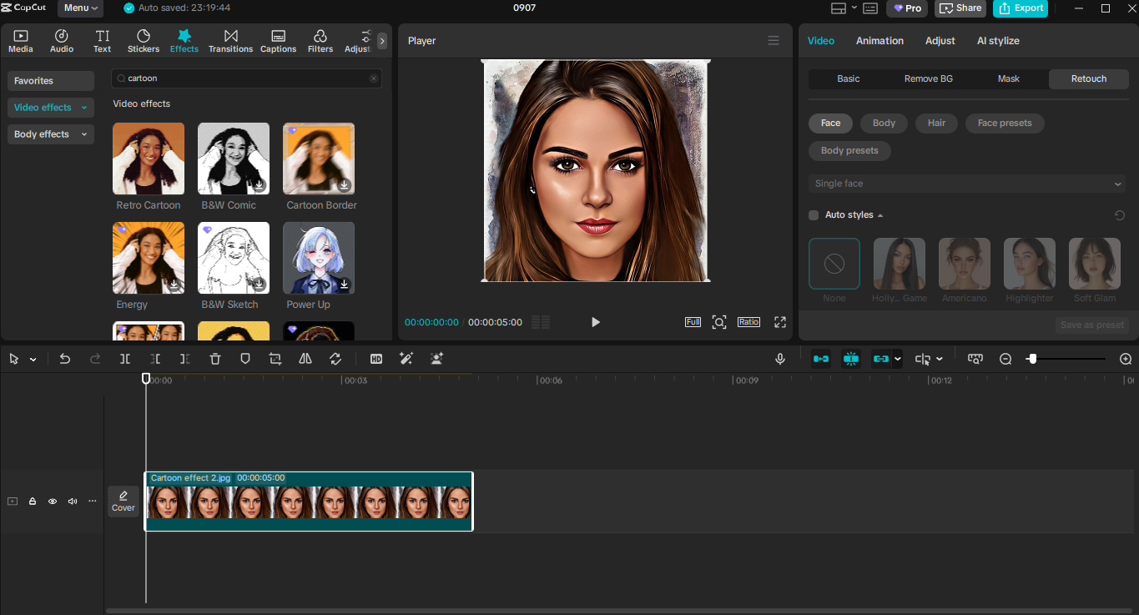
Task: Select the Transitions panel
Action: [230, 40]
